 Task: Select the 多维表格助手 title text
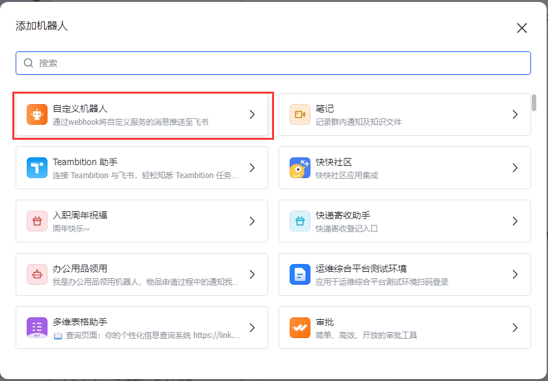point(79,322)
